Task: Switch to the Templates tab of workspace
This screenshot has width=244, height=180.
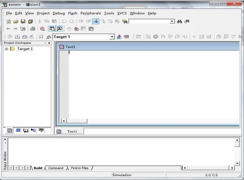Action: tap(41, 130)
